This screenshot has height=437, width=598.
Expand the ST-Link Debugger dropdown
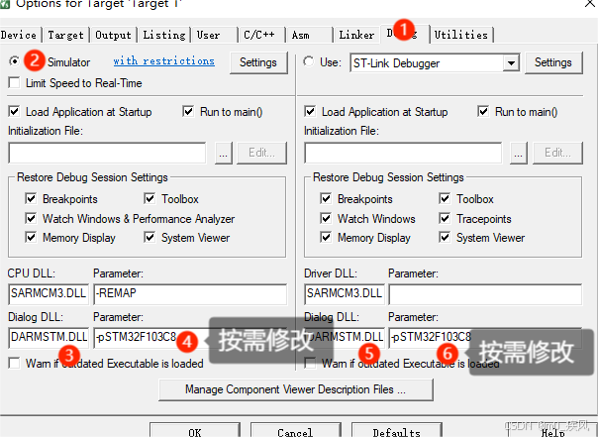pyautogui.click(x=511, y=63)
